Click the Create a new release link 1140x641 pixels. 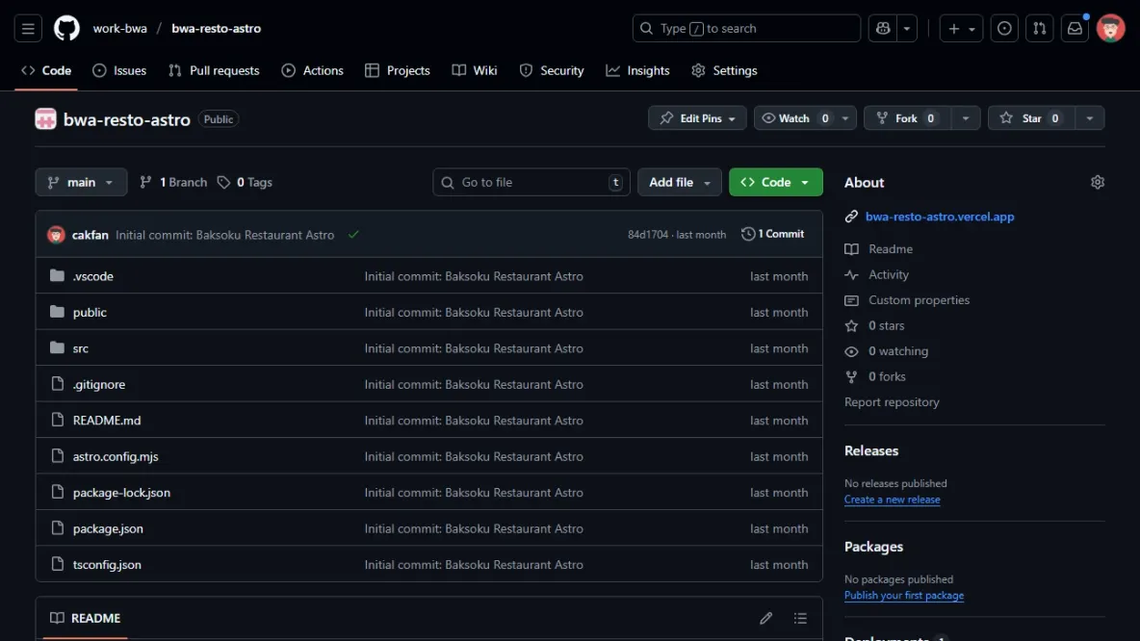(x=892, y=499)
